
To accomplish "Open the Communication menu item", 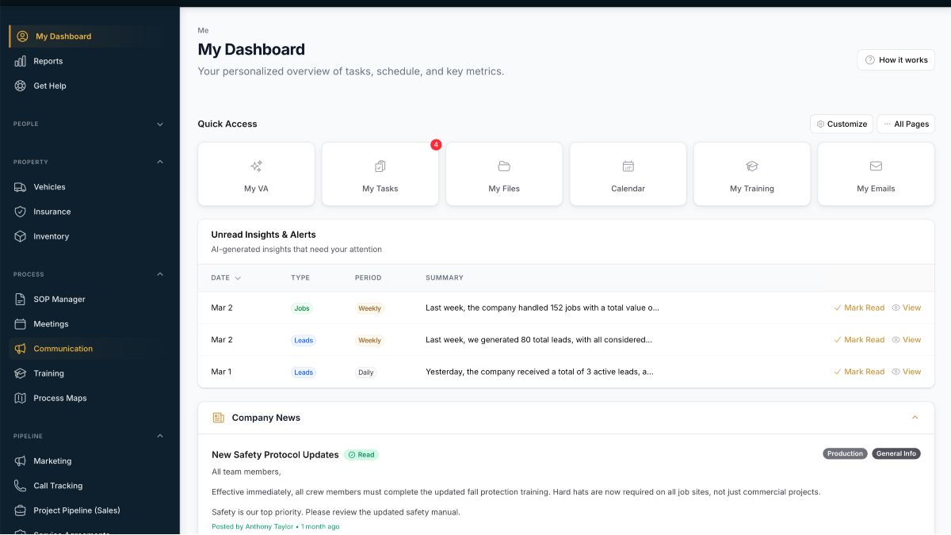I will point(64,348).
